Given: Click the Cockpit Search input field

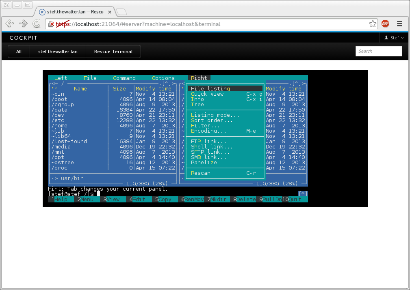Looking at the screenshot, I should [x=378, y=51].
